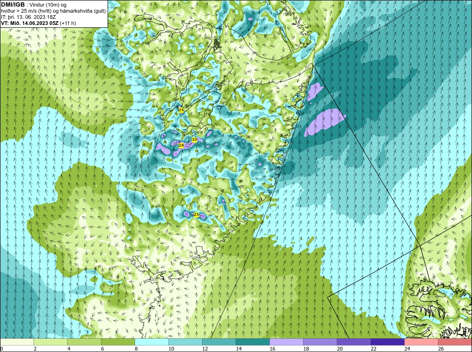
Task: Click the yellow gust label 25
Action: point(196,214)
